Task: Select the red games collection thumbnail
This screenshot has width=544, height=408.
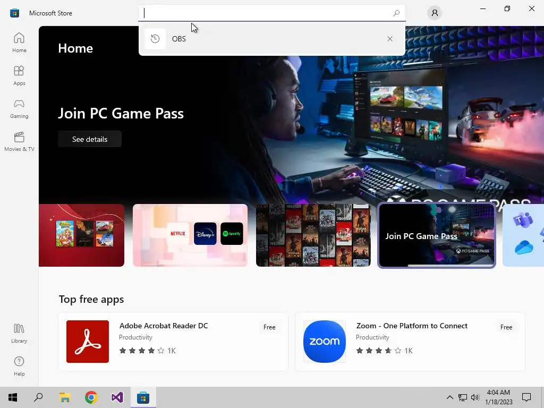Action: [x=81, y=235]
